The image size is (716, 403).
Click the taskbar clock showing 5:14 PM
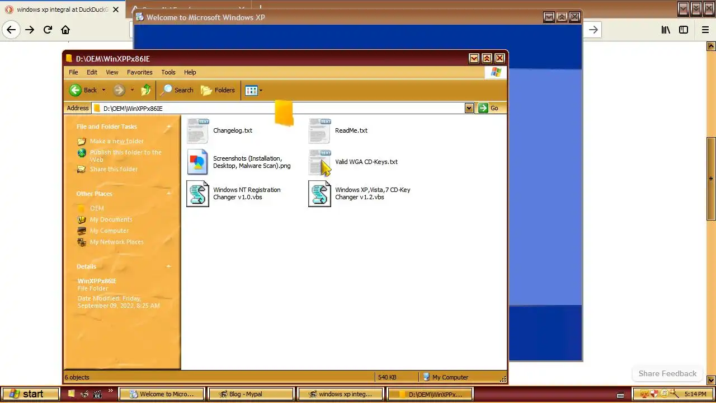695,394
